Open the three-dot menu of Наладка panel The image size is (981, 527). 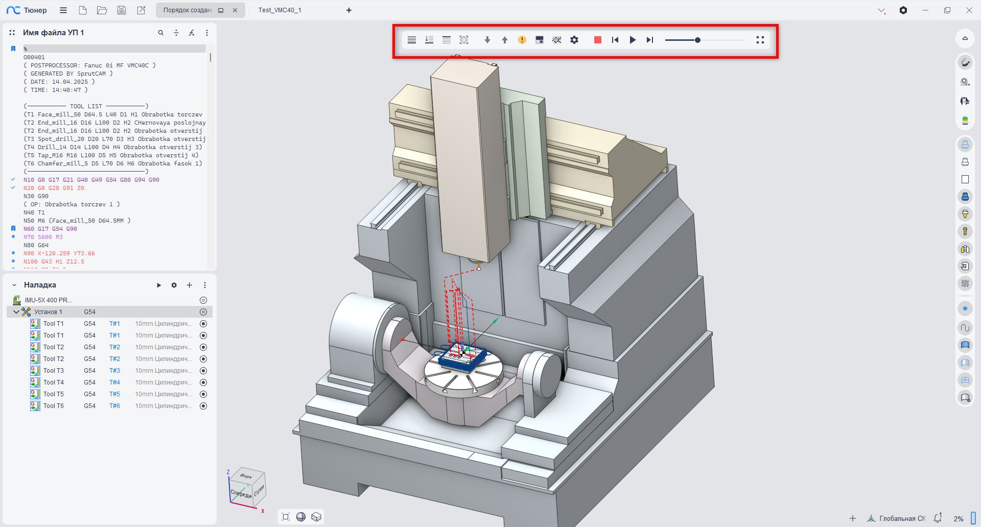(x=205, y=285)
